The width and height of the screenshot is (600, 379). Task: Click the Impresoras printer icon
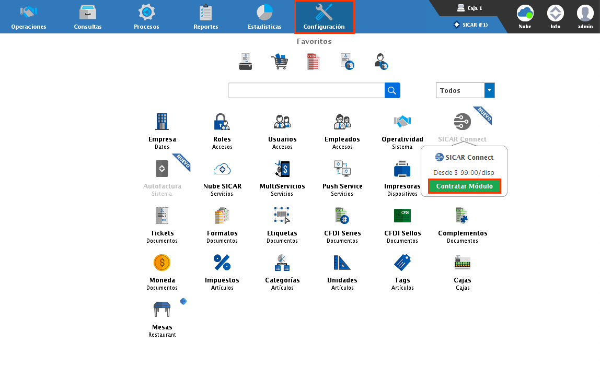point(402,169)
